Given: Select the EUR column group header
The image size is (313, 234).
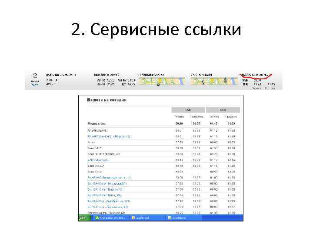Looking at the screenshot, I should coord(223,110).
